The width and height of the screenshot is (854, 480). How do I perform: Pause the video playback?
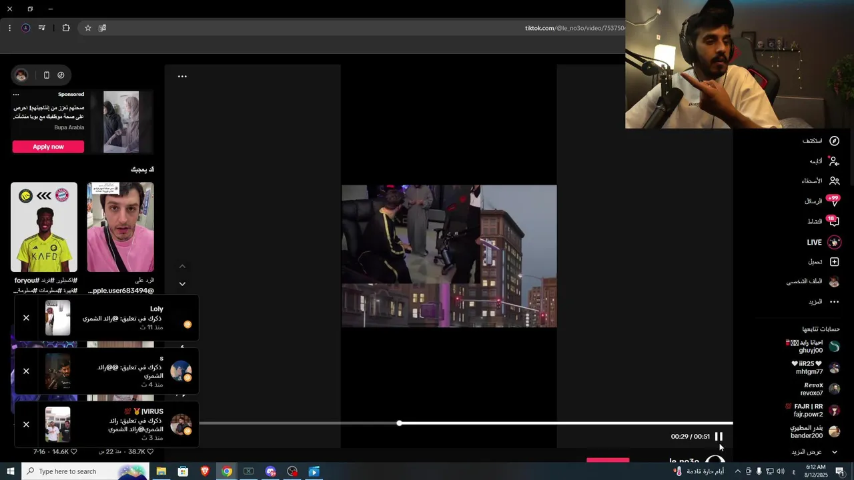(x=719, y=436)
